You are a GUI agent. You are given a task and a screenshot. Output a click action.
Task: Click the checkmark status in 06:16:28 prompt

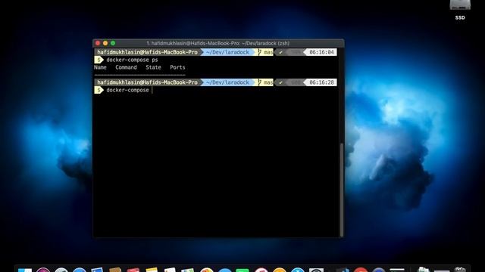coord(280,82)
